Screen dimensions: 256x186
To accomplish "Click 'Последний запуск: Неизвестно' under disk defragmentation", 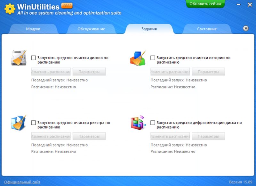I will 179,145.
